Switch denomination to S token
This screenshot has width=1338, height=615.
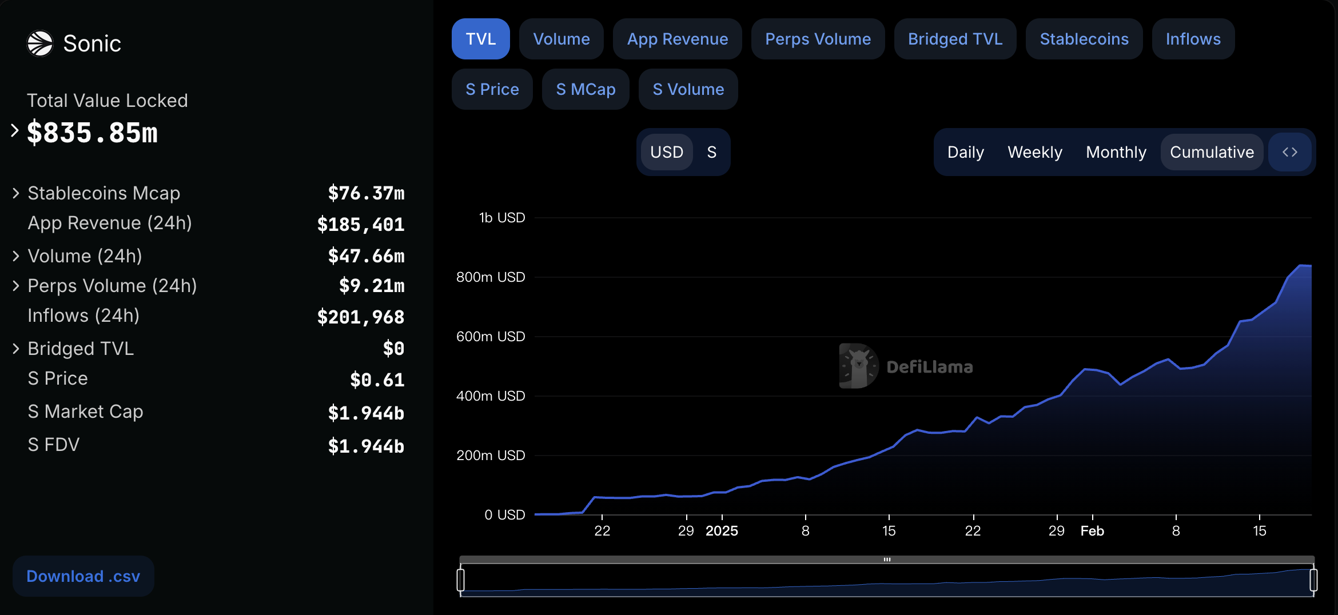point(711,152)
